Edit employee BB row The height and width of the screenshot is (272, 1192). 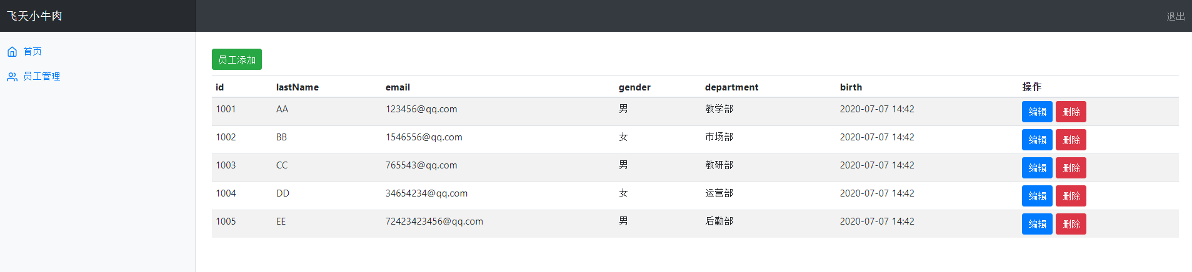coord(1037,140)
